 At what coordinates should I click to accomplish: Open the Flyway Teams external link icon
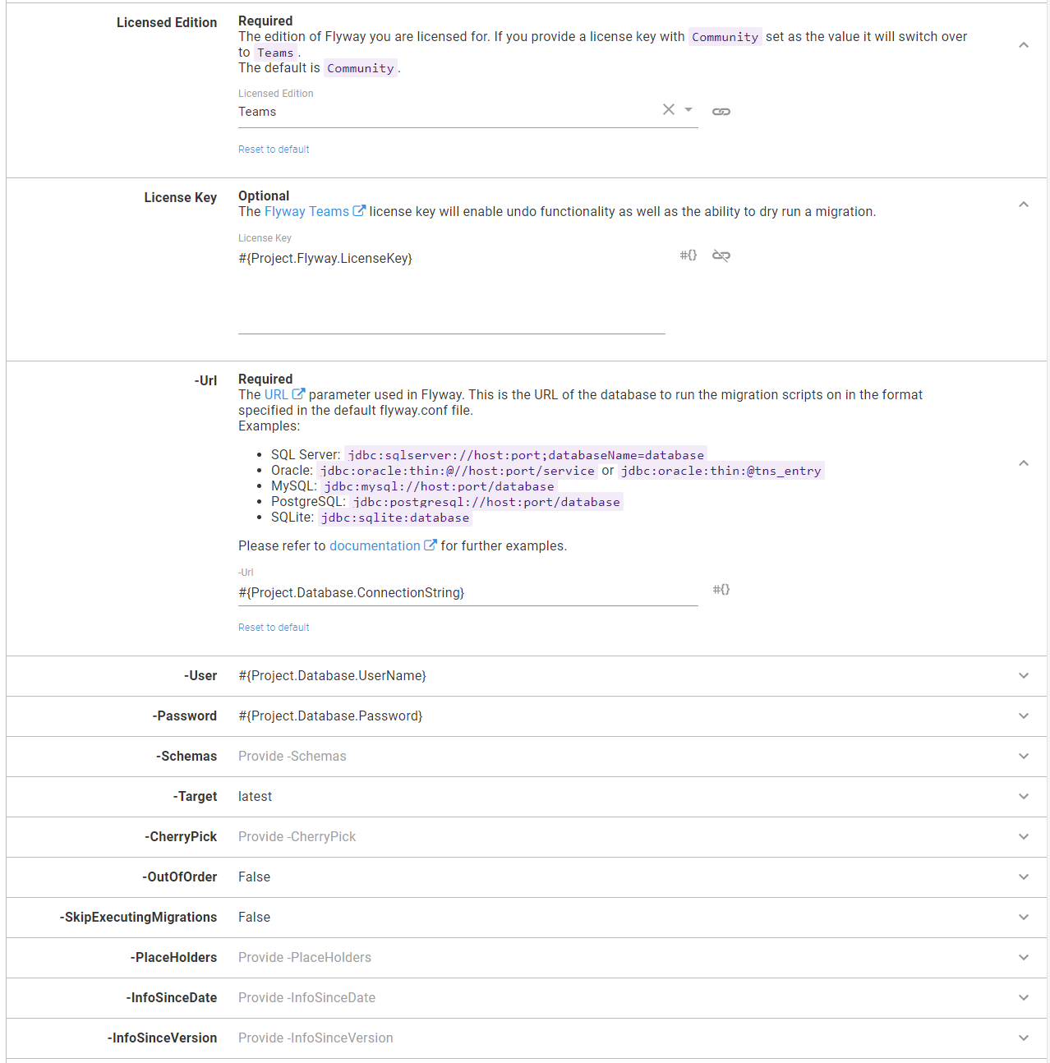pyautogui.click(x=360, y=210)
